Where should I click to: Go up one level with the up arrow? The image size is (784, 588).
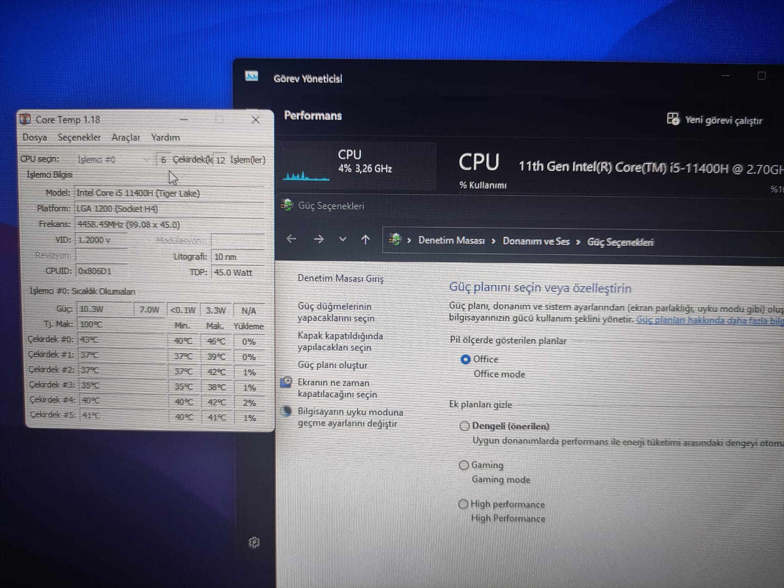365,239
